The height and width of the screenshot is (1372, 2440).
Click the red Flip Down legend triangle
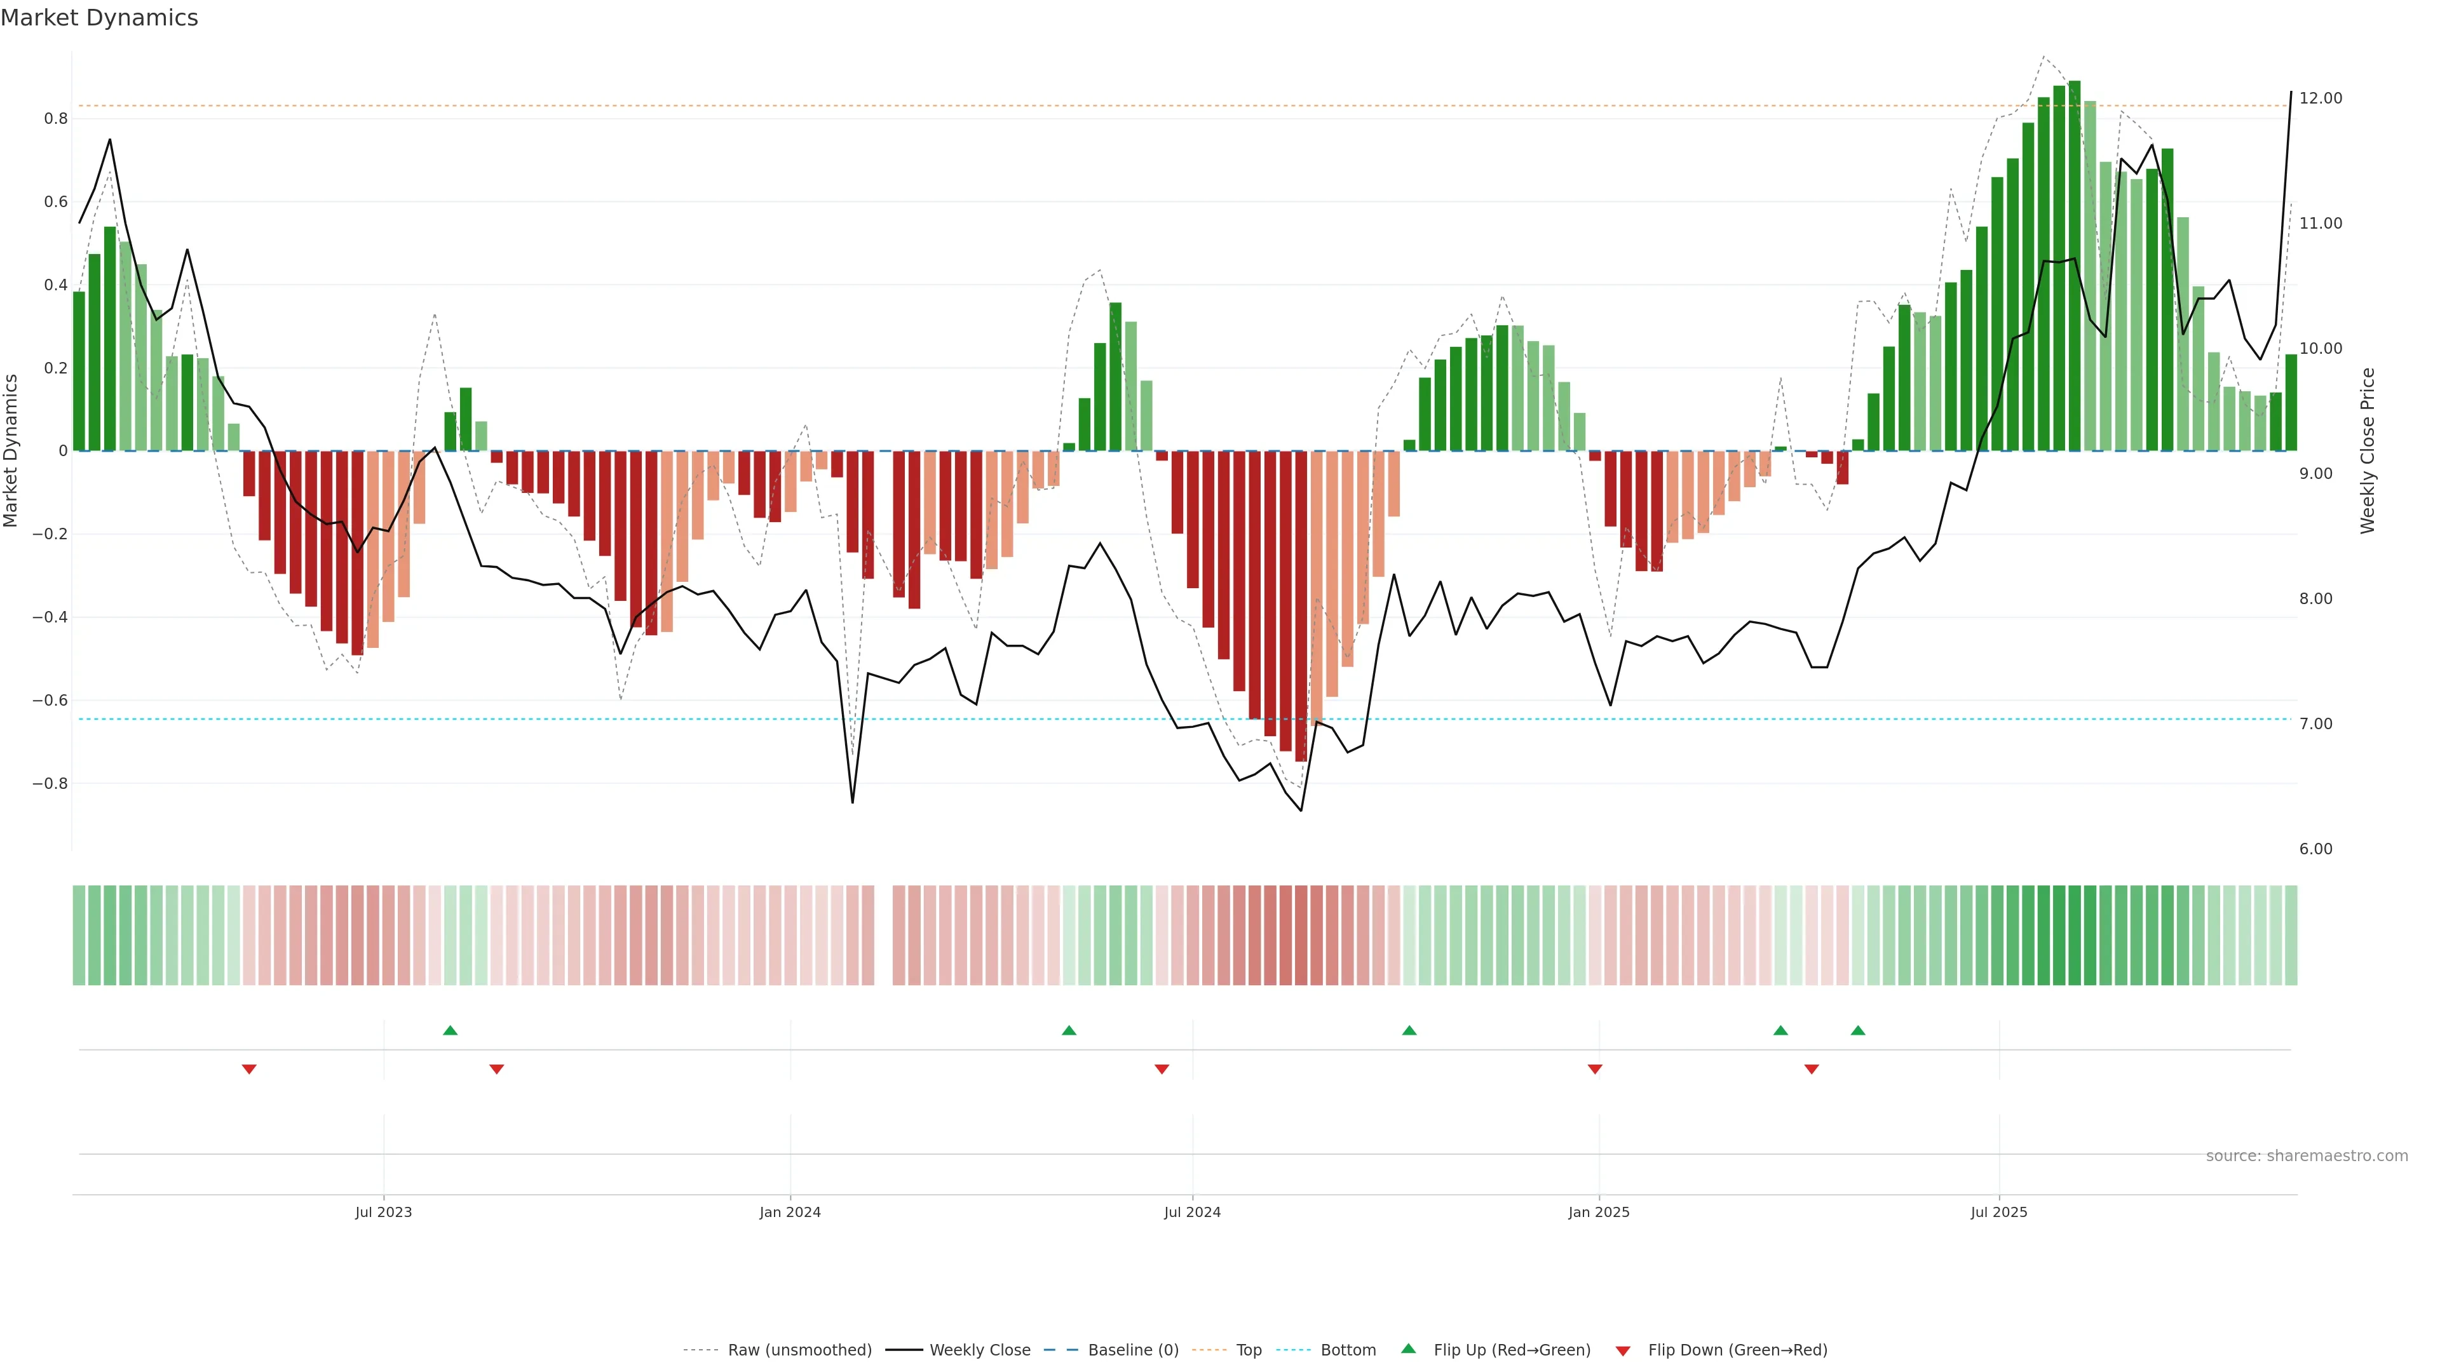click(1623, 1351)
